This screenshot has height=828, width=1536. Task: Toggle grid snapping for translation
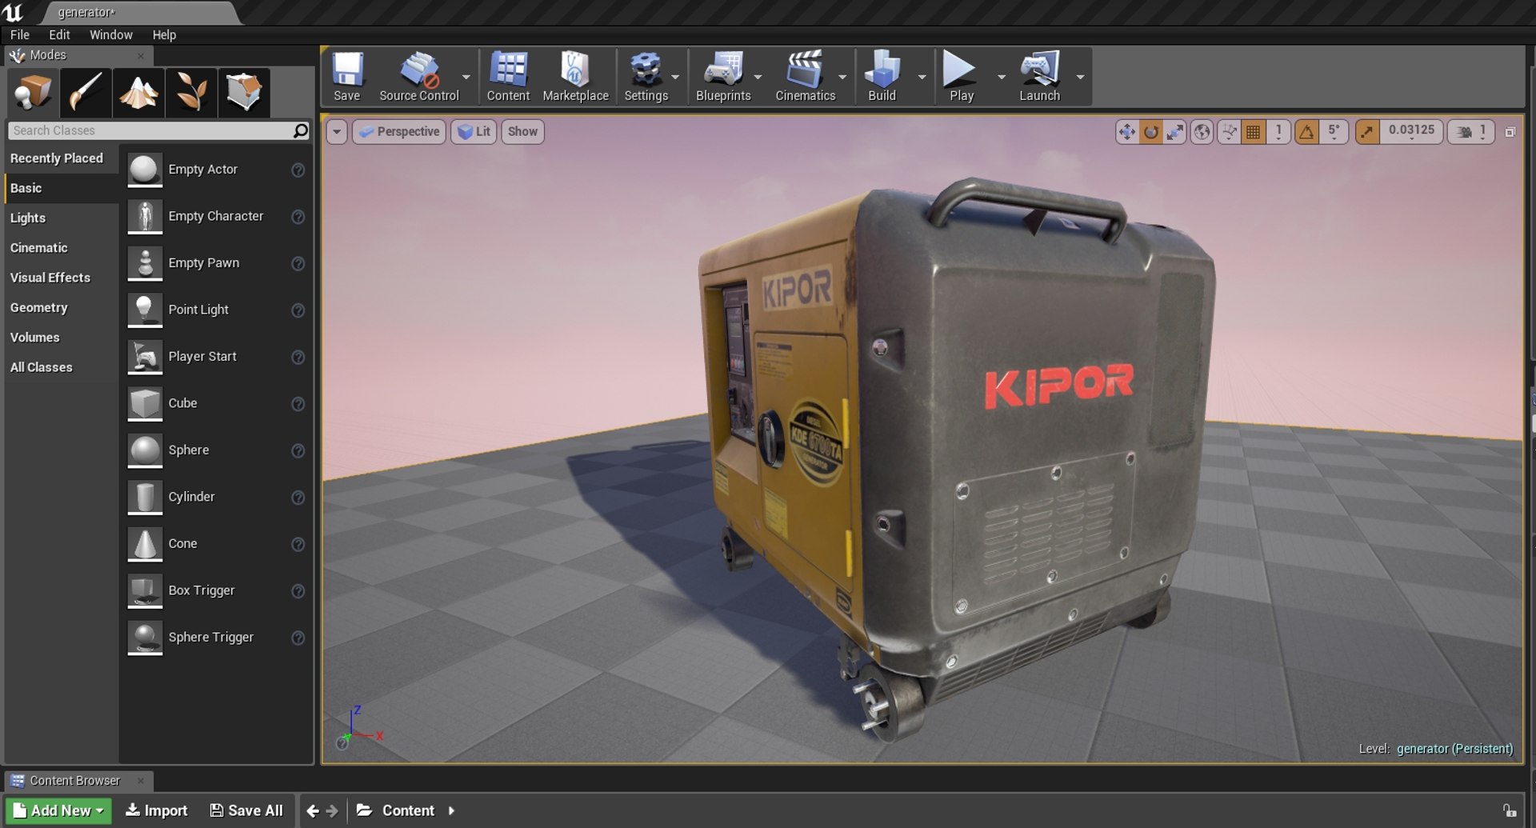pyautogui.click(x=1254, y=132)
